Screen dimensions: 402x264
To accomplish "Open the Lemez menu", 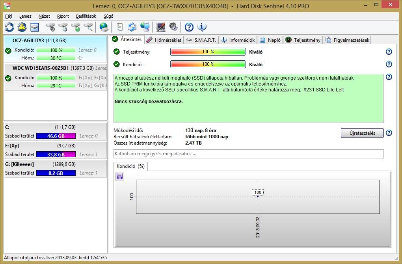I will [25, 16].
